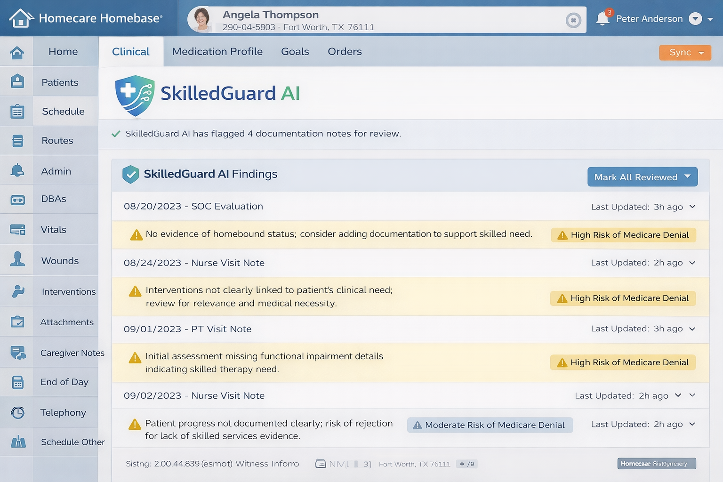Select the End of Day calculator icon
This screenshot has height=482, width=723.
coord(17,383)
